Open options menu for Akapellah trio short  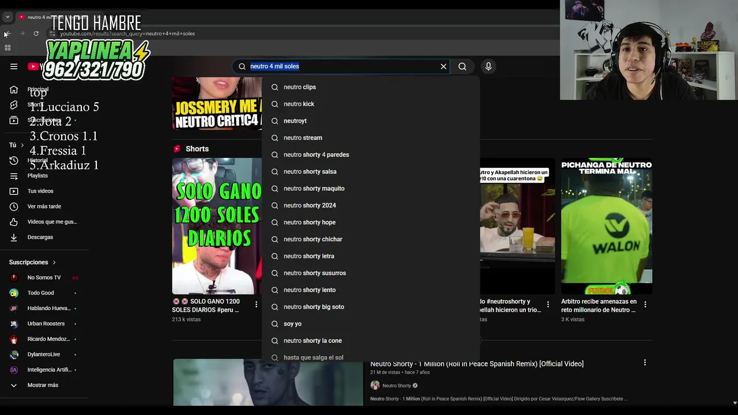coord(548,304)
